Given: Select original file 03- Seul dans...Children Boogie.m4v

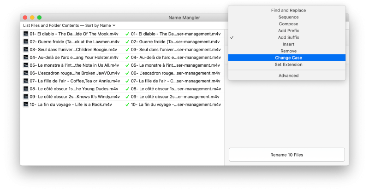Looking at the screenshot, I should tap(73, 50).
